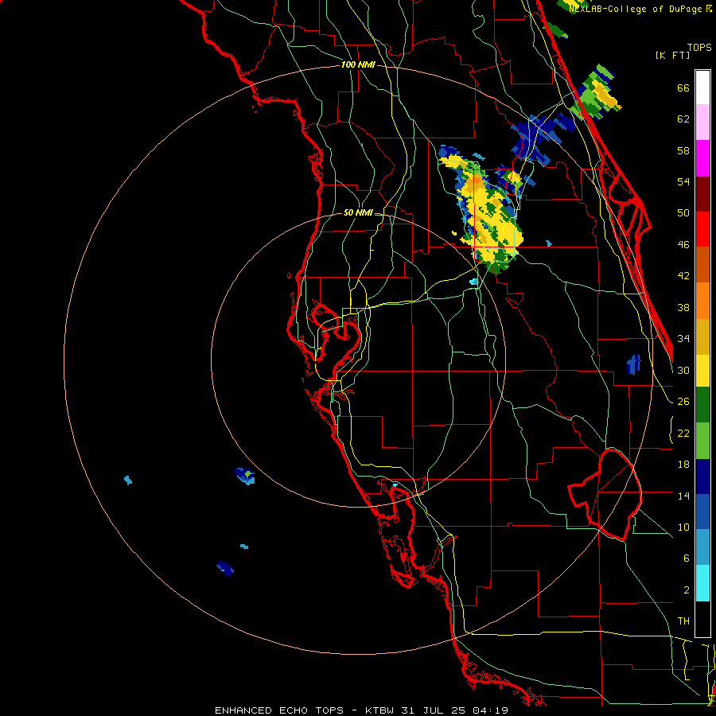Select the "62" legend value
The image size is (716, 716).
[683, 119]
